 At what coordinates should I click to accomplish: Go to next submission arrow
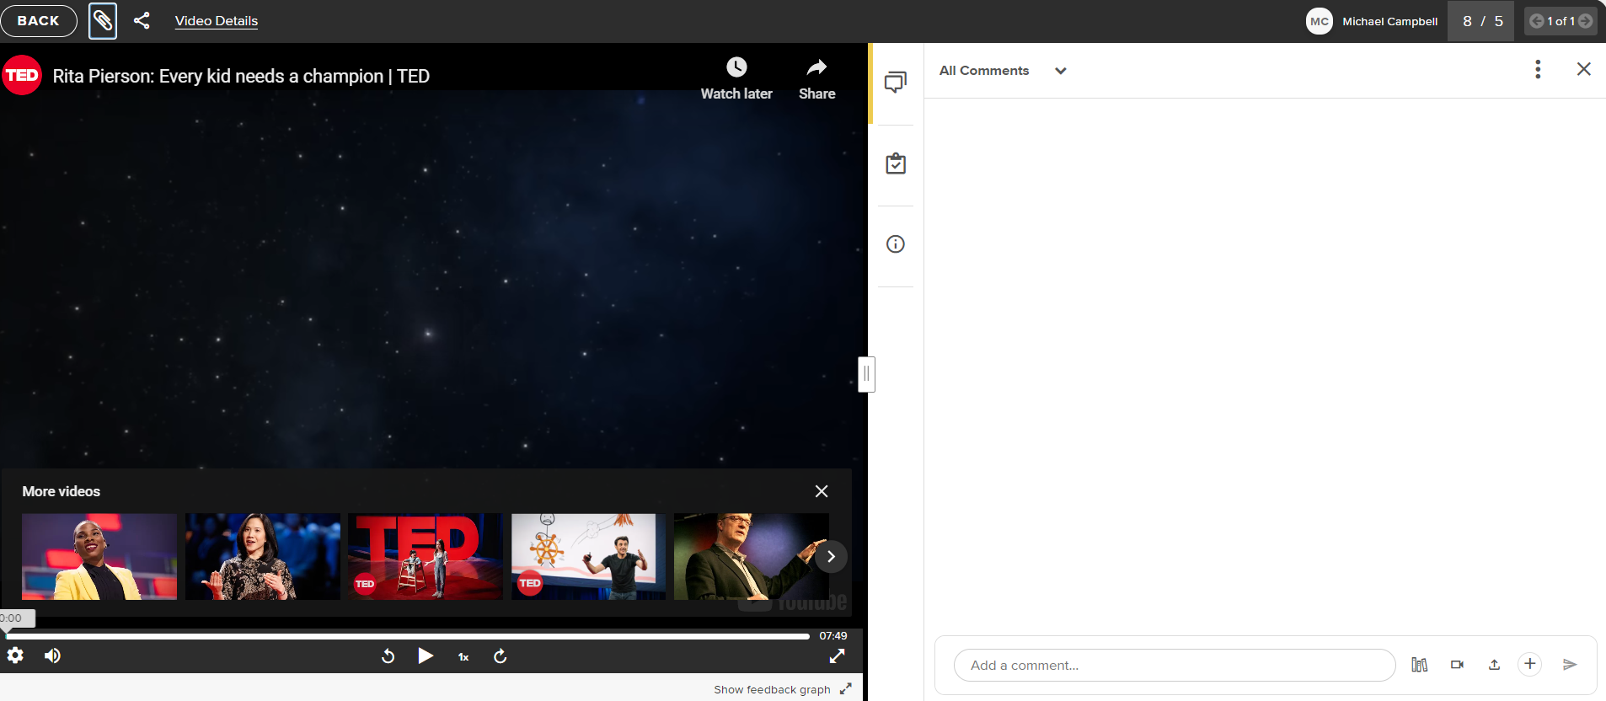pos(1586,21)
